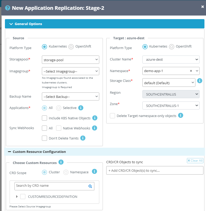Click CUSTOMRESOURCEDEFINITION label text
The image size is (206, 211).
(x=53, y=197)
